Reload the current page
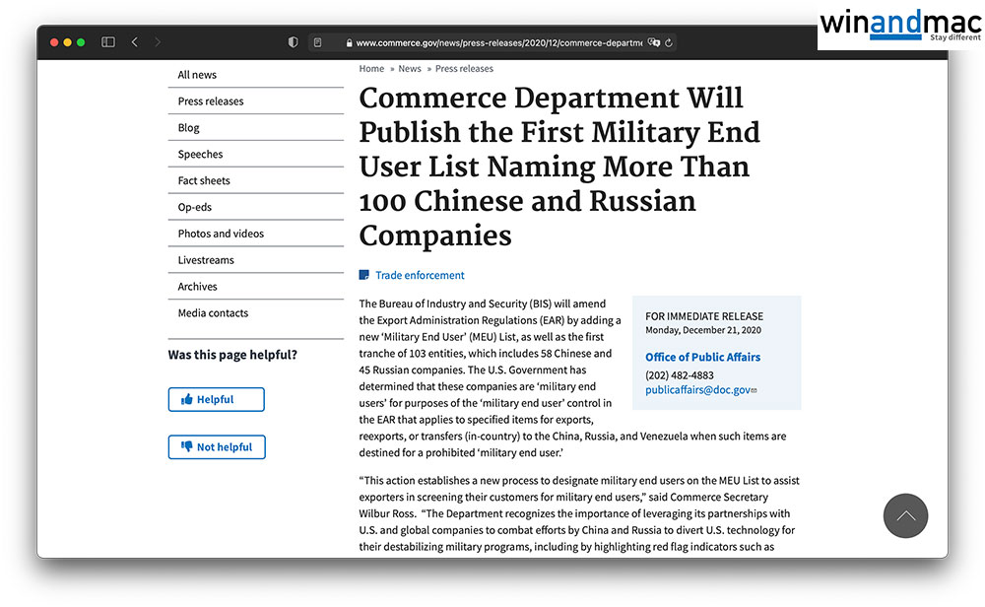 tap(669, 42)
